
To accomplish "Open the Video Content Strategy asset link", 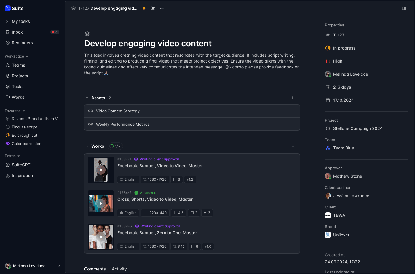I will (x=118, y=111).
